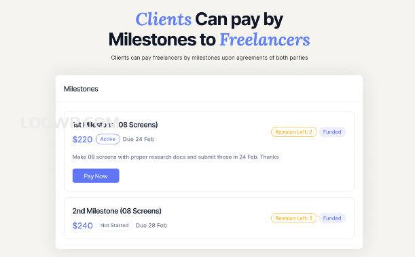The width and height of the screenshot is (415, 257).
Task: Click Funded badge on second milestone
Action: click(332, 218)
